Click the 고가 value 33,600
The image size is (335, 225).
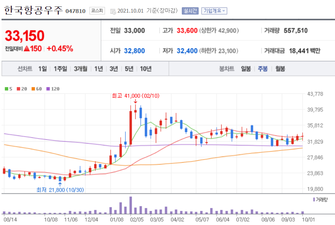(x=187, y=31)
